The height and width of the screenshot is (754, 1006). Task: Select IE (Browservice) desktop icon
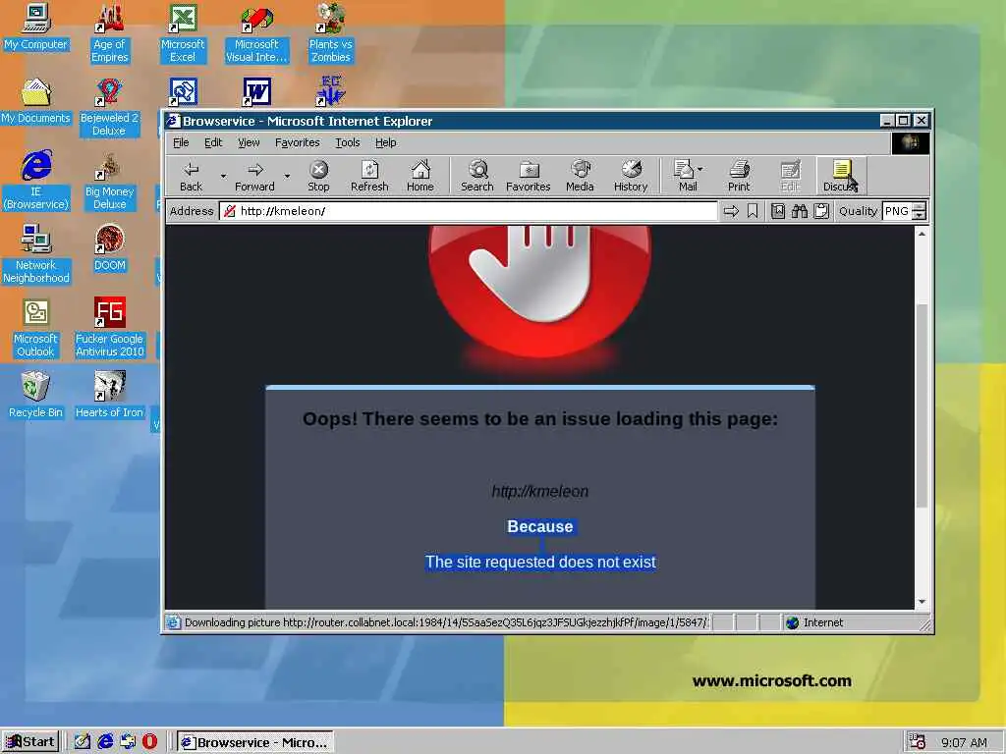(x=36, y=181)
